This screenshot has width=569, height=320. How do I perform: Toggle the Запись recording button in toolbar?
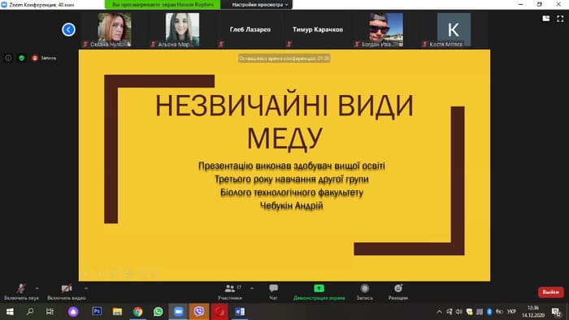click(x=365, y=292)
